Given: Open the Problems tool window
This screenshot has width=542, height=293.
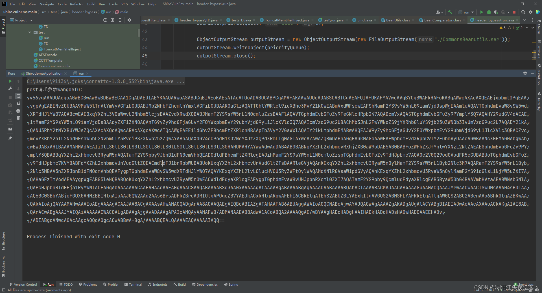Looking at the screenshot, I should pos(88,285).
